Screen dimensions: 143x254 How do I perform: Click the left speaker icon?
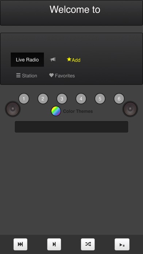point(13,109)
